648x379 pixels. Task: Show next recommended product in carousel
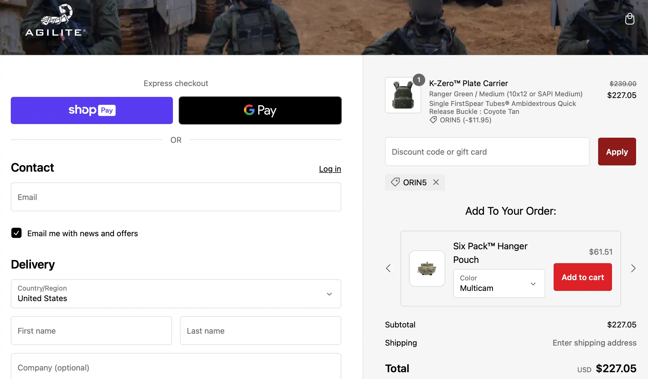click(x=633, y=268)
